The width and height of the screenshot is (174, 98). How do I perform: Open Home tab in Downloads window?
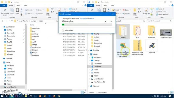coord(98,5)
